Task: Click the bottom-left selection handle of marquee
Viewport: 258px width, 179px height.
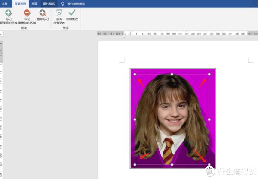Action: pyautogui.click(x=135, y=165)
